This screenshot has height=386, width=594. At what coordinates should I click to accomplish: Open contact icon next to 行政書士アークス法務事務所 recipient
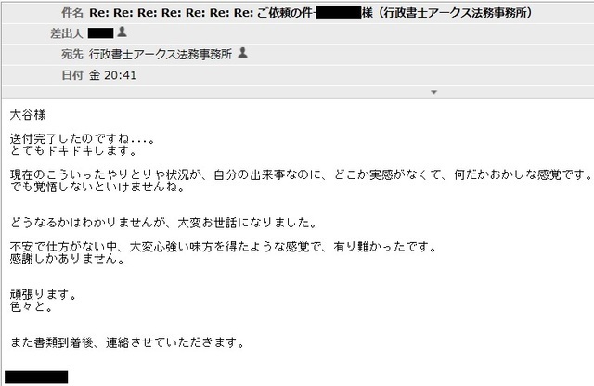243,53
